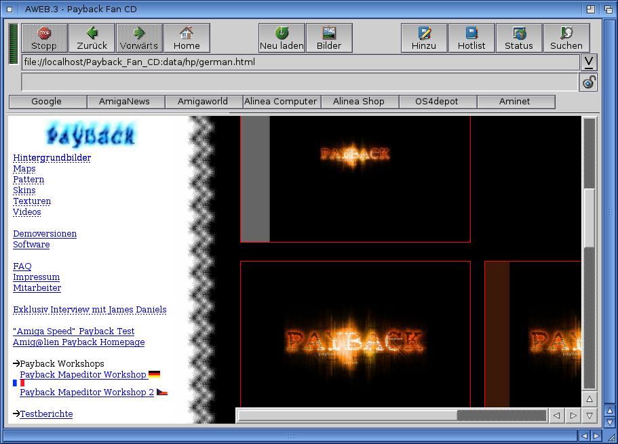Open the Demoversionen link
The height and width of the screenshot is (444, 618).
click(x=45, y=234)
